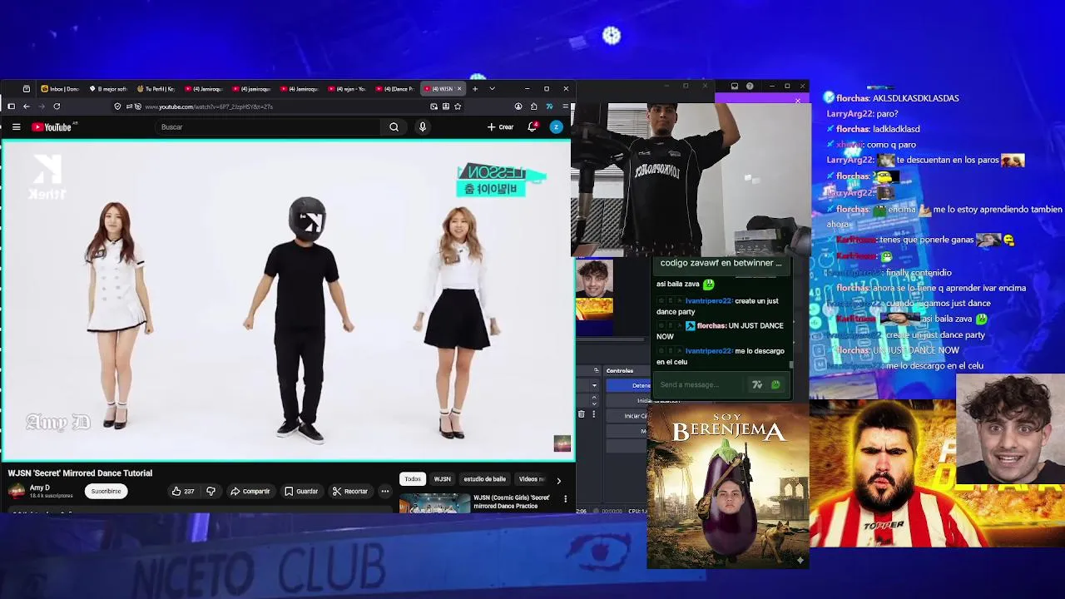1065x599 pixels.
Task: Reload the page with the refresh icon
Action: 57,106
